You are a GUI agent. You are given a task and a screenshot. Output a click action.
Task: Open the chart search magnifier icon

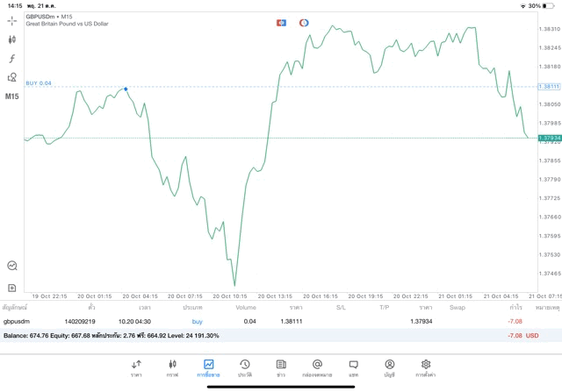[x=12, y=266]
